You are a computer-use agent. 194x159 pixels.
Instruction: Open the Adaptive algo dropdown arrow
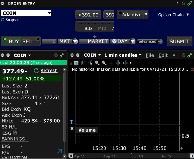click(x=146, y=14)
